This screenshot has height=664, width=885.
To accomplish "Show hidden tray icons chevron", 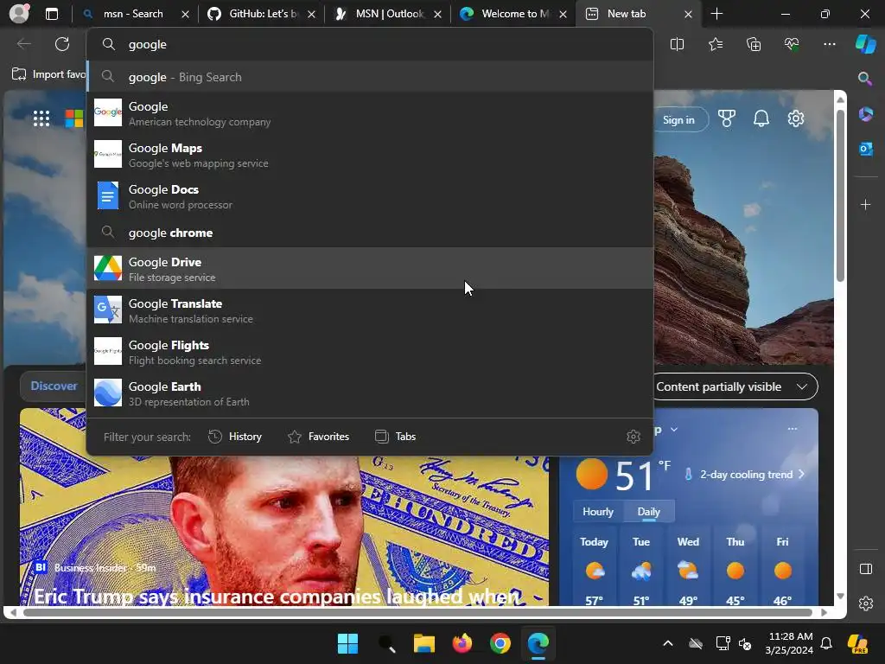I will (x=668, y=643).
